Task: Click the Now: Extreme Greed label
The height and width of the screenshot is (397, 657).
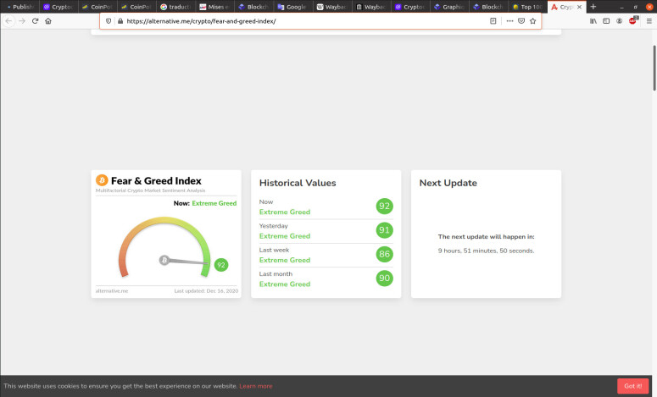Action: (x=205, y=203)
